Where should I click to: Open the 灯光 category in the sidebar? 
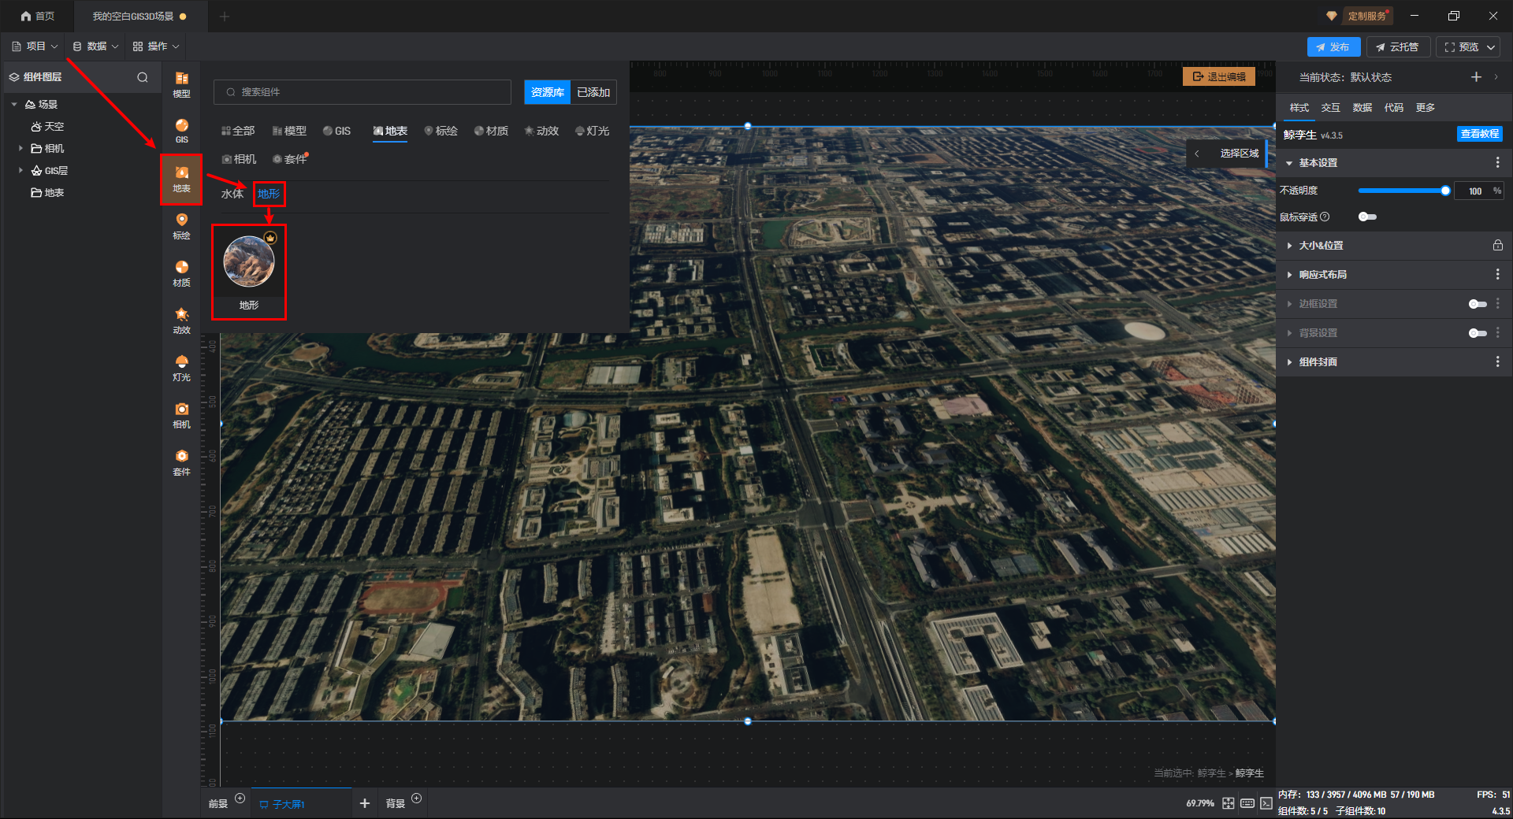pos(181,368)
